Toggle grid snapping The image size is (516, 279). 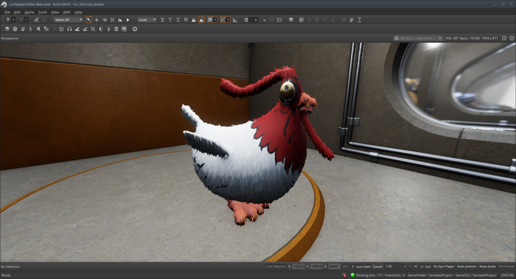coord(210,20)
